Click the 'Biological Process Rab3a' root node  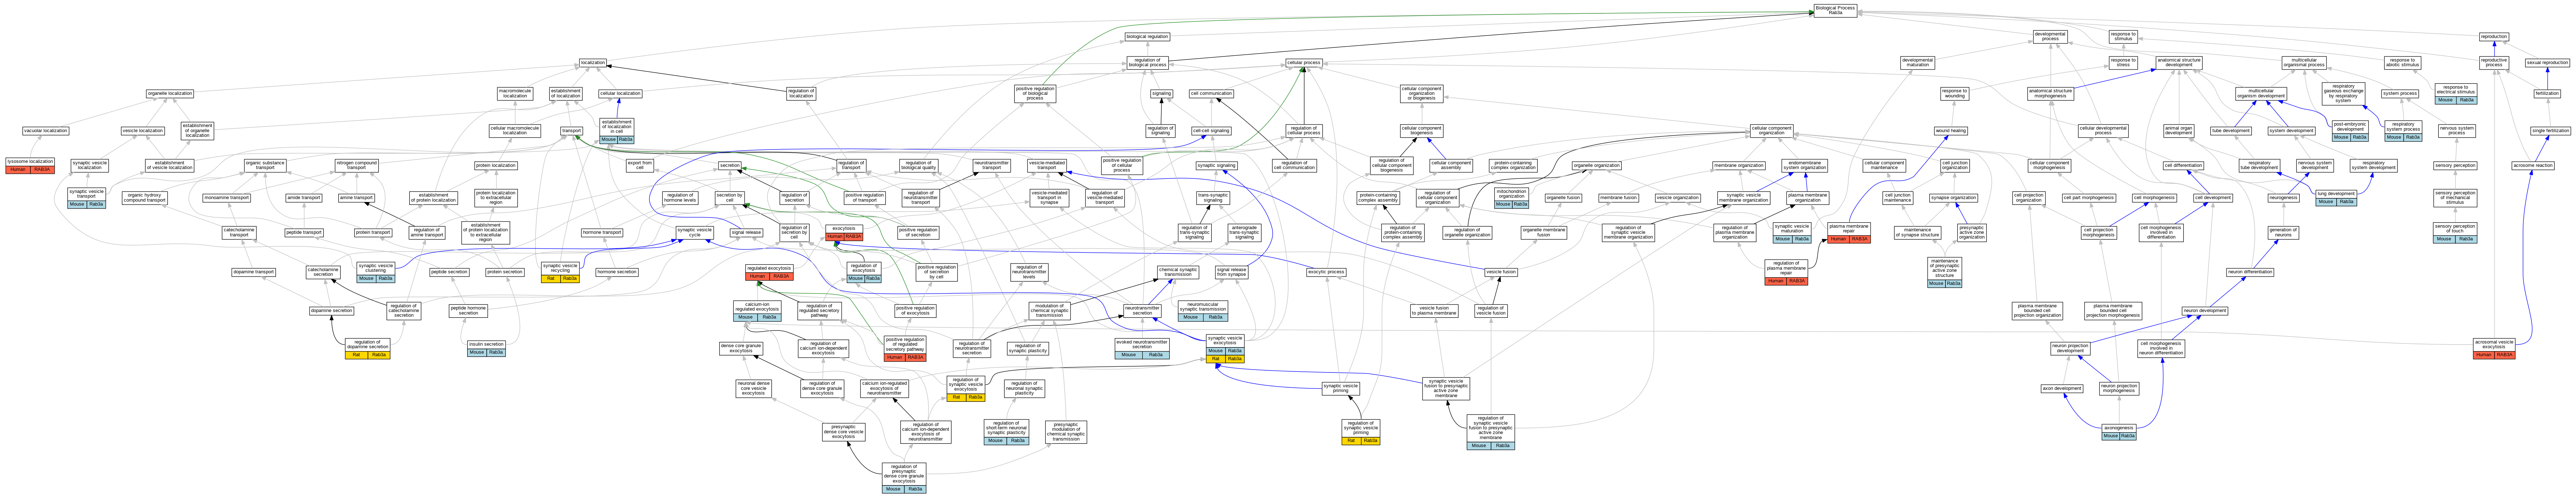[x=1835, y=10]
